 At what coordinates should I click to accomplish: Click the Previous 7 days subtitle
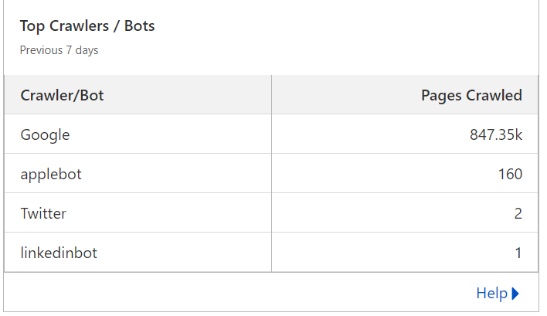pyautogui.click(x=59, y=50)
